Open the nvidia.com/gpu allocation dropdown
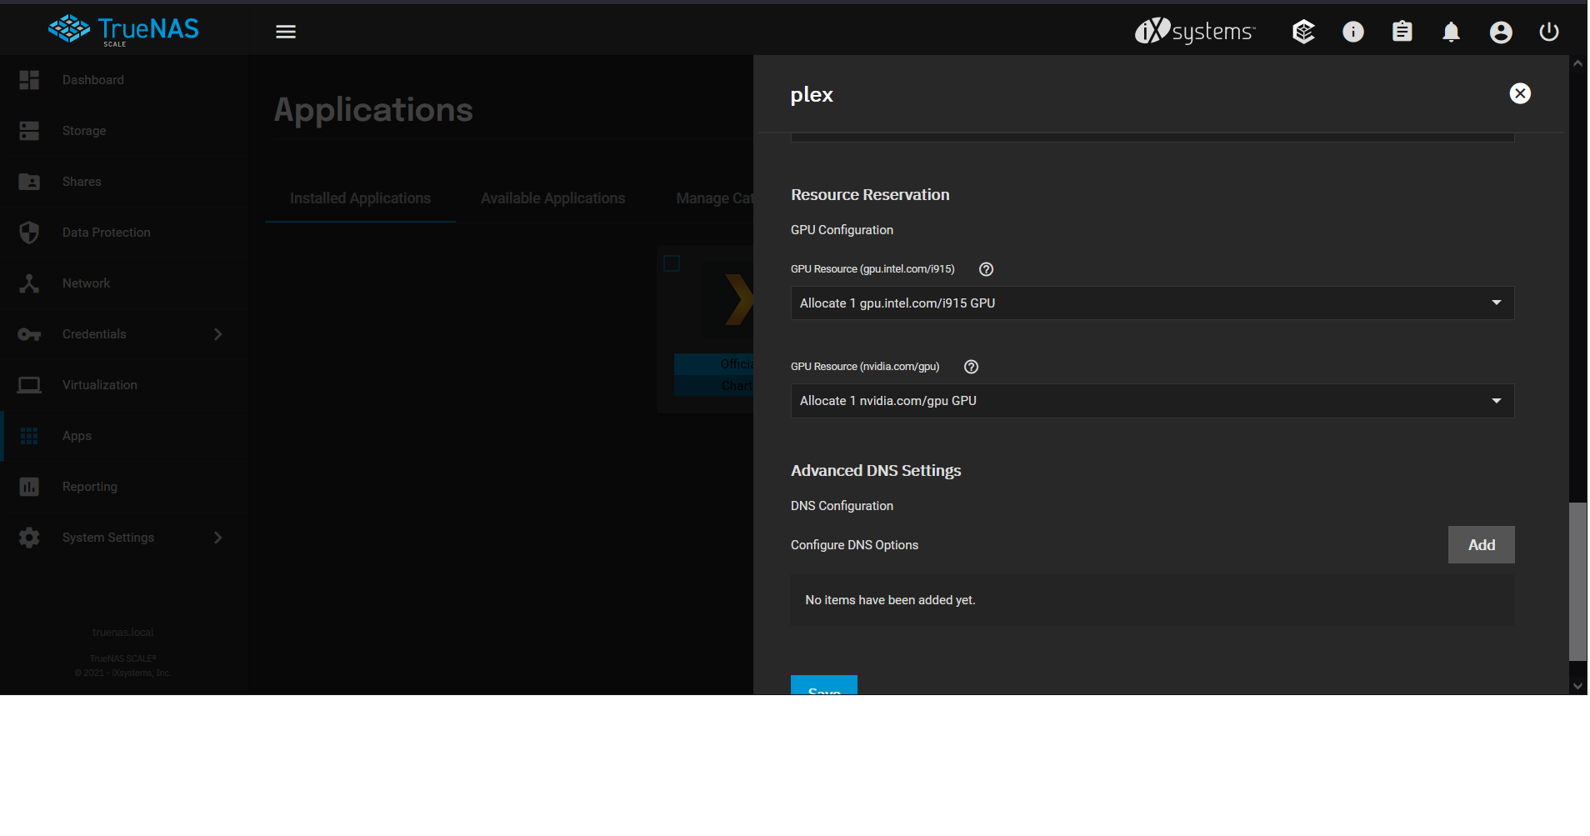This screenshot has height=836, width=1590. tap(1152, 401)
